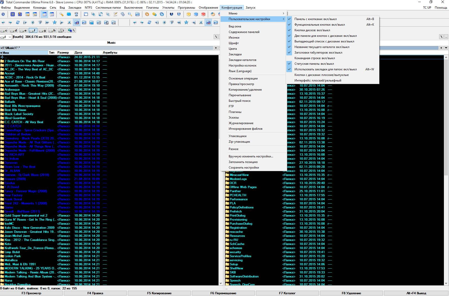Refresh right panel with its refresh icon
This screenshot has height=296, width=449.
pos(149,23)
